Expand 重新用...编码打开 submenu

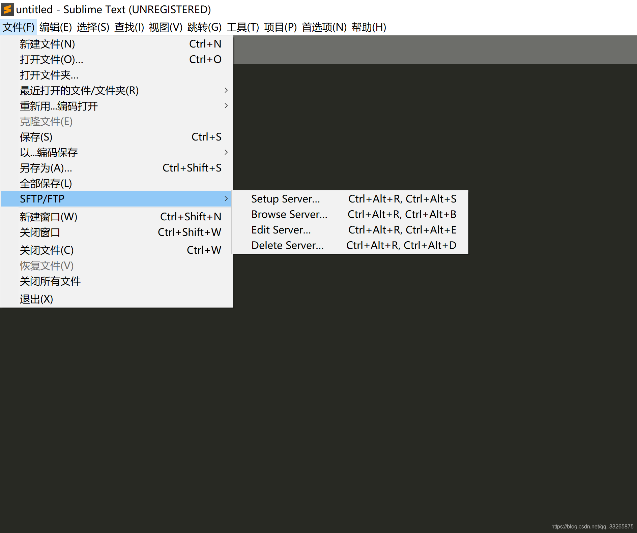(x=117, y=106)
